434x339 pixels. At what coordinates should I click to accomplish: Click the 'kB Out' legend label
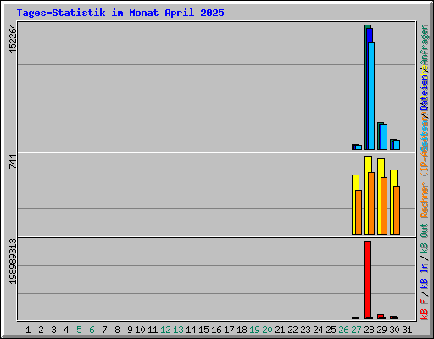pyautogui.click(x=425, y=239)
